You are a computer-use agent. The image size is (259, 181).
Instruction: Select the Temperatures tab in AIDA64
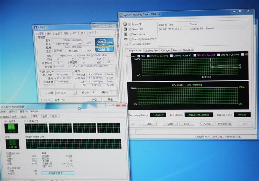pos(135,50)
